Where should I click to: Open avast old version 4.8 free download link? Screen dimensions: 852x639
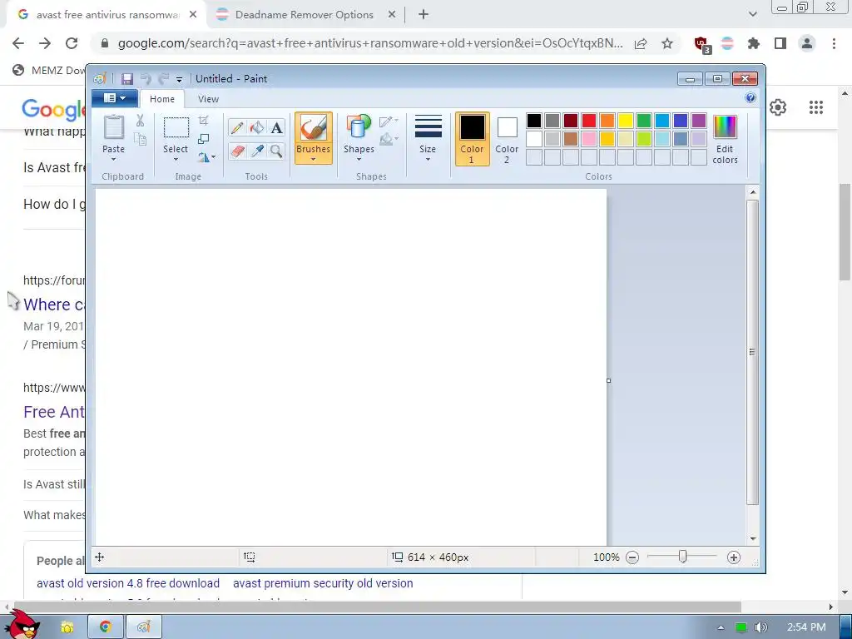[x=128, y=583]
